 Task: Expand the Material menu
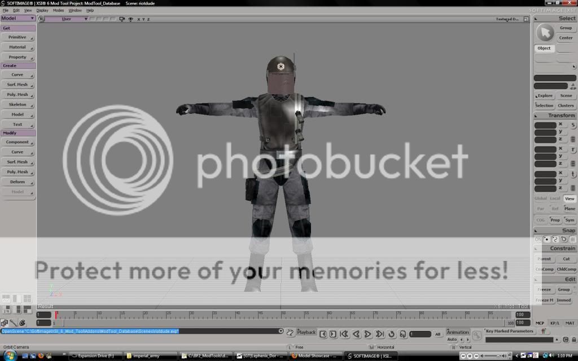pyautogui.click(x=17, y=47)
